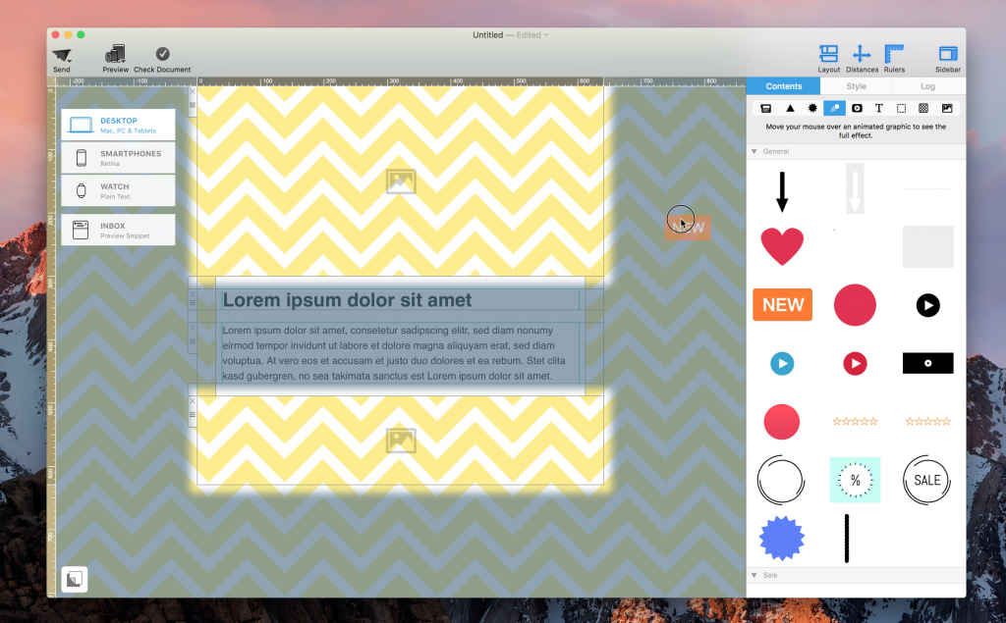The image size is (1006, 623).
Task: Select the video placeholder content icon
Action: pyautogui.click(x=857, y=108)
